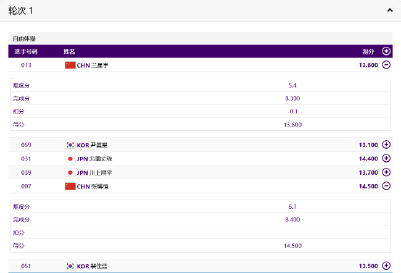This screenshot has height=273, width=401.
Task: Open athlete name JPN 川上翔平
Action: point(94,173)
